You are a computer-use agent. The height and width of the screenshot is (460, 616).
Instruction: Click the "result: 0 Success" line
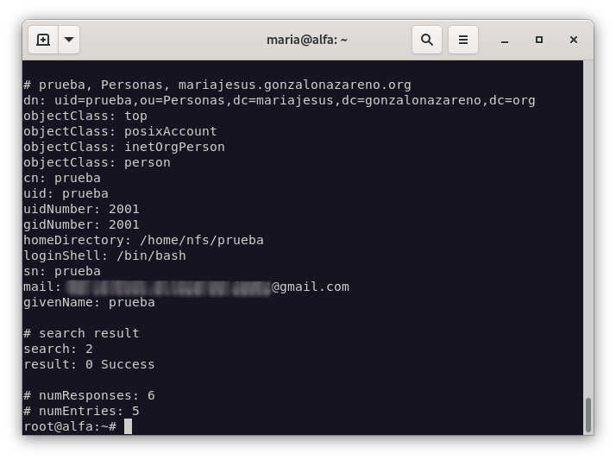89,364
